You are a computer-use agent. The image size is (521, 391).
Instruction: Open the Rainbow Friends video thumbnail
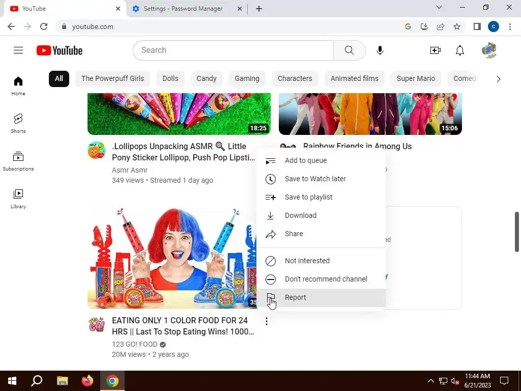click(x=370, y=114)
